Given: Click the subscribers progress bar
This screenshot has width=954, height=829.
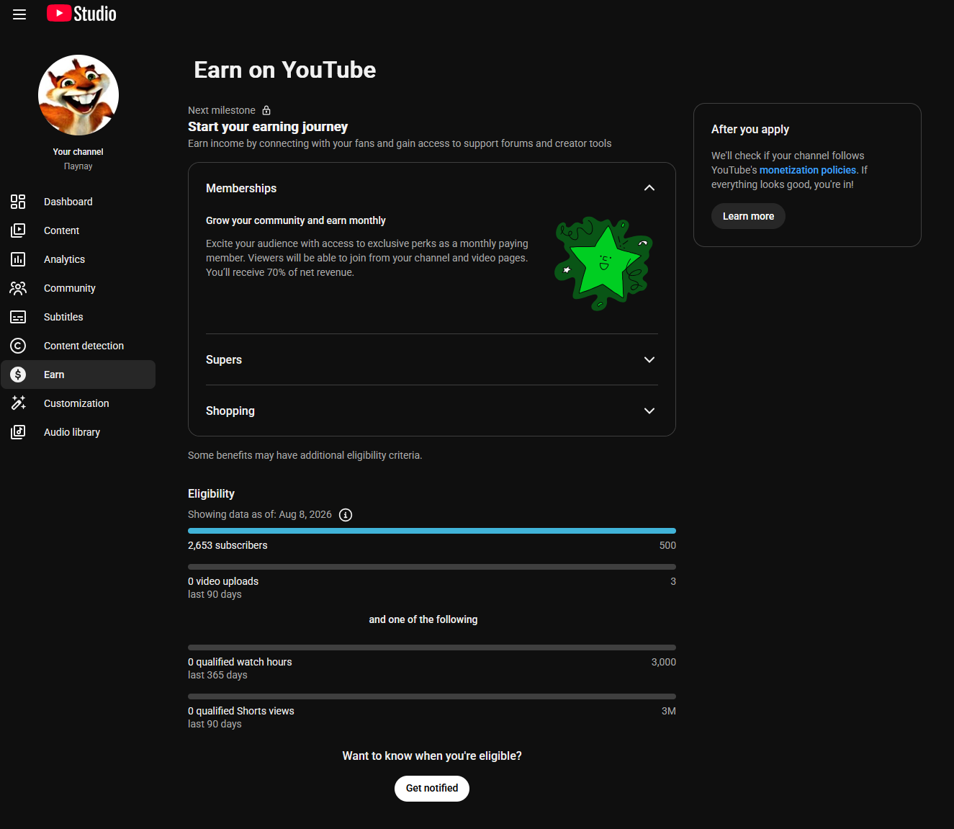Looking at the screenshot, I should pos(432,531).
